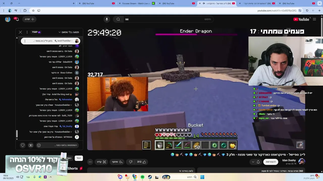Viewport: 323px width, 181px height.
Task: Focus the YouTube search field
Action: tap(169, 19)
